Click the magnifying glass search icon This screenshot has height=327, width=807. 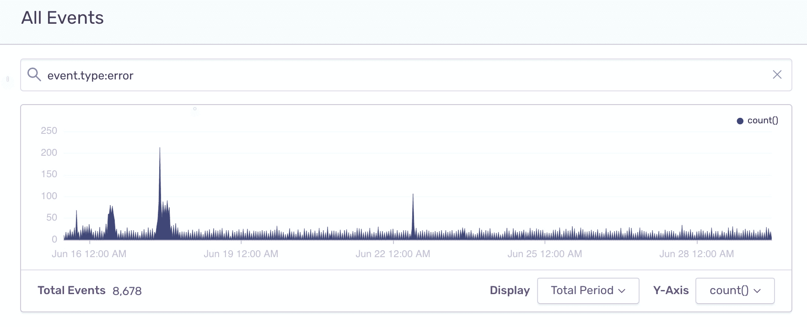click(x=34, y=74)
